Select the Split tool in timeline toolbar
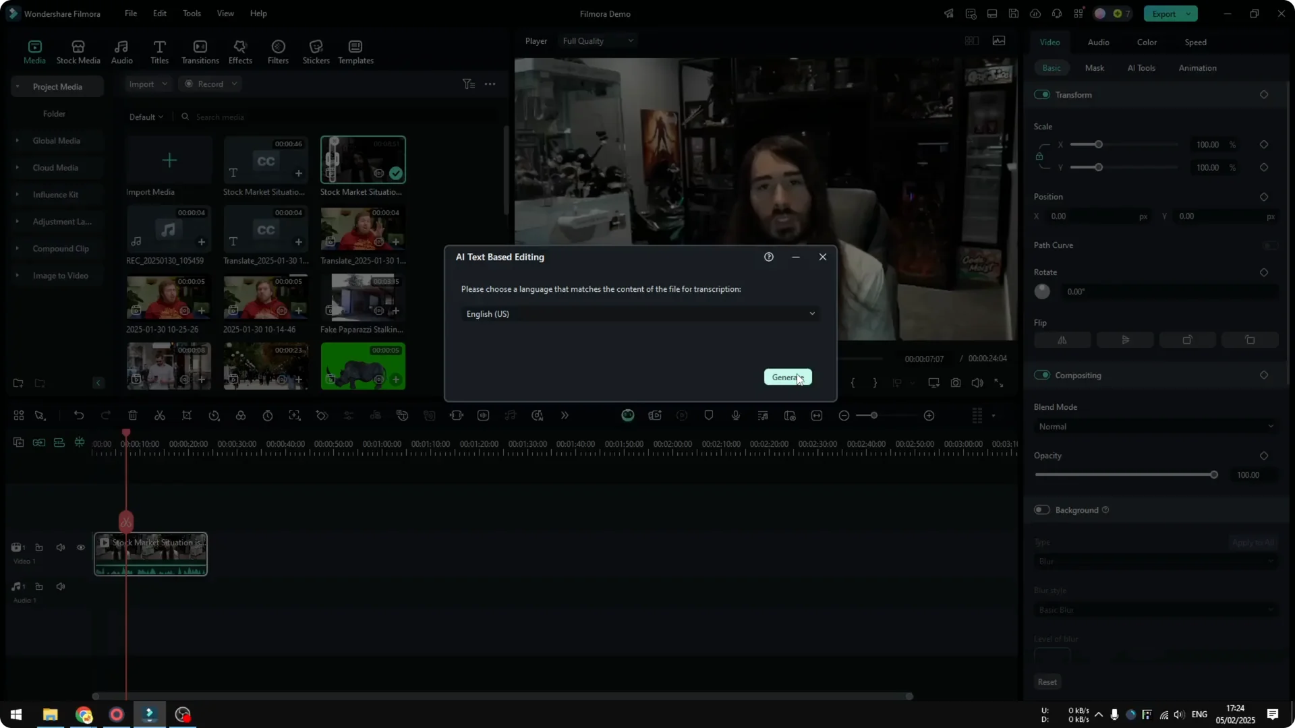This screenshot has width=1295, height=728. pos(160,415)
